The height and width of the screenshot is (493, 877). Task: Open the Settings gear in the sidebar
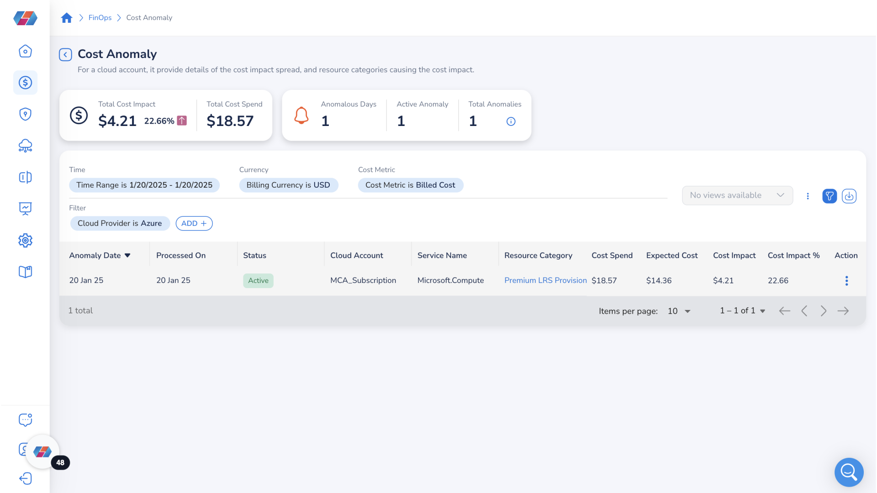(x=25, y=240)
